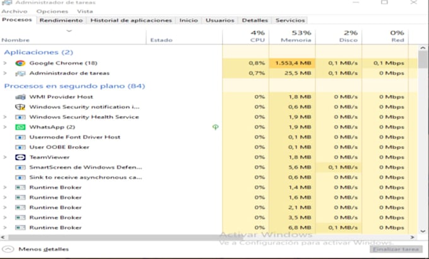Click the Runtime Broker icon with 1,4 MB
Screen dimensions: 429x259
pyautogui.click(x=20, y=187)
